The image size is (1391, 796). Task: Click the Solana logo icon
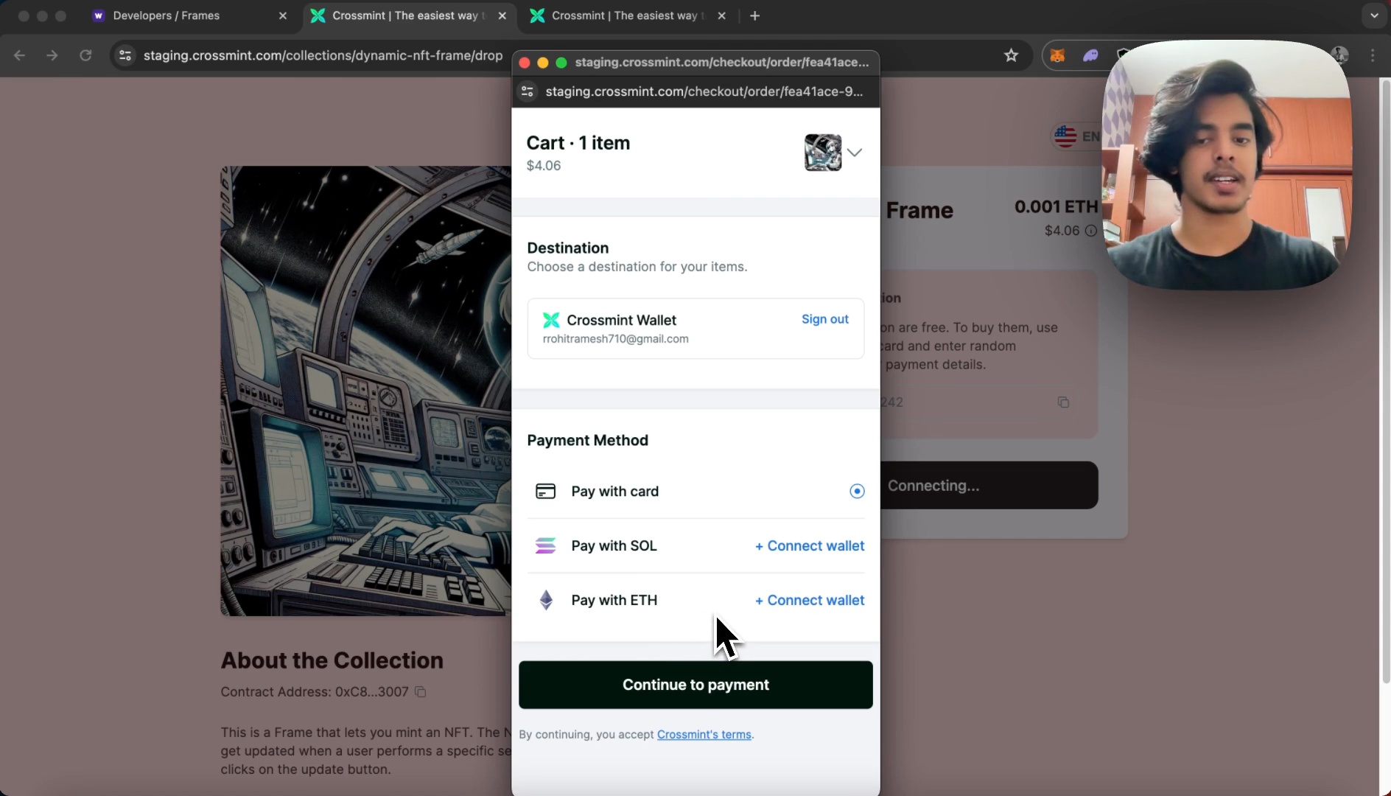pos(545,545)
